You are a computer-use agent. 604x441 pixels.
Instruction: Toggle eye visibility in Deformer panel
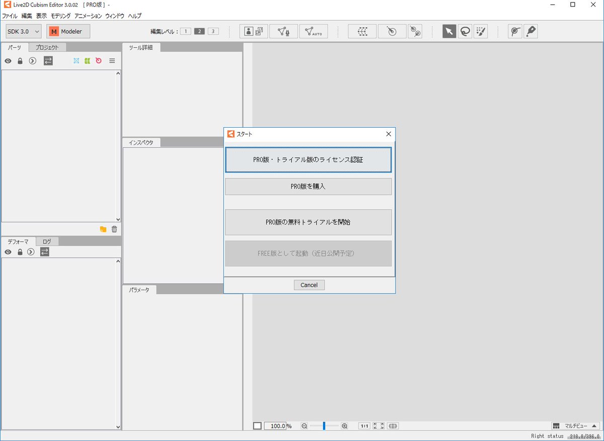[8, 252]
